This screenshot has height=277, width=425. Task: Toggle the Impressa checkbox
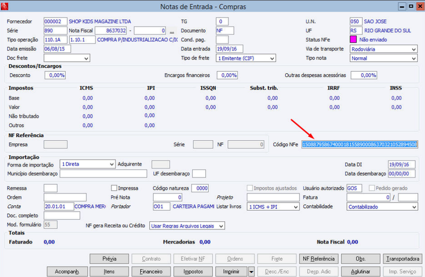pyautogui.click(x=114, y=188)
